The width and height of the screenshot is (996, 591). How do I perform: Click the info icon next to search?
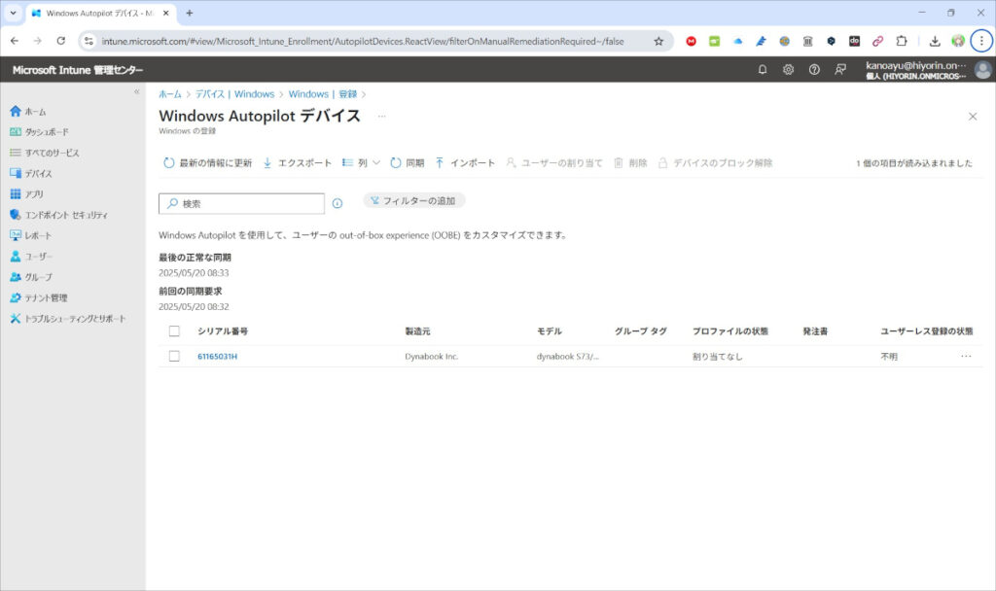point(338,204)
